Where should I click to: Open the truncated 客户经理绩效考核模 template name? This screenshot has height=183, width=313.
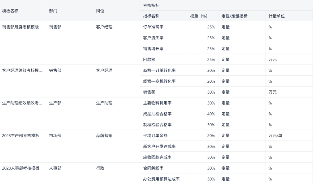22,70
